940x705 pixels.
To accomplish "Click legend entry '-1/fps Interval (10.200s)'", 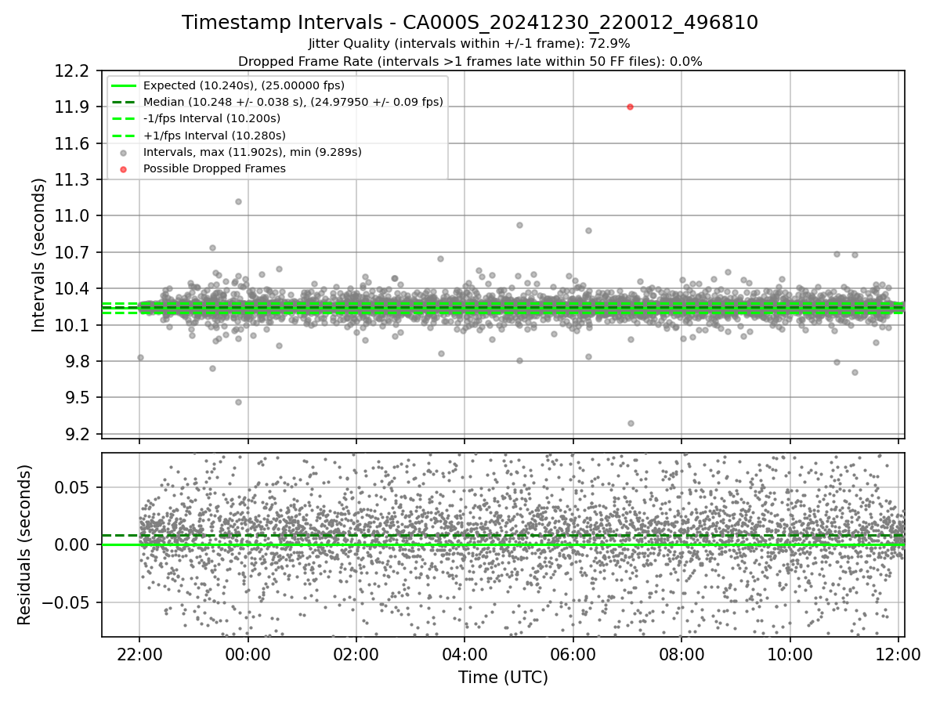I will (211, 118).
